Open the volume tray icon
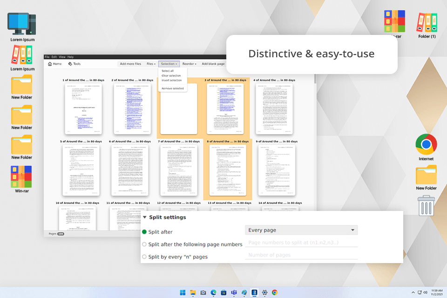The width and height of the screenshot is (447, 298). (425, 292)
